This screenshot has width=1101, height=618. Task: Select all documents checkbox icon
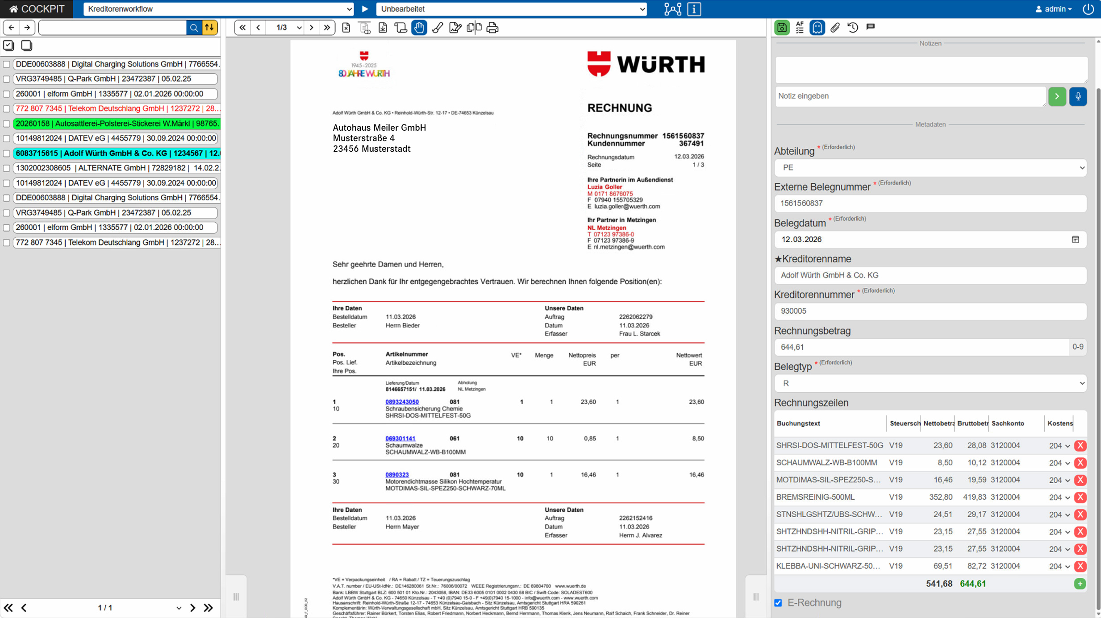point(8,45)
